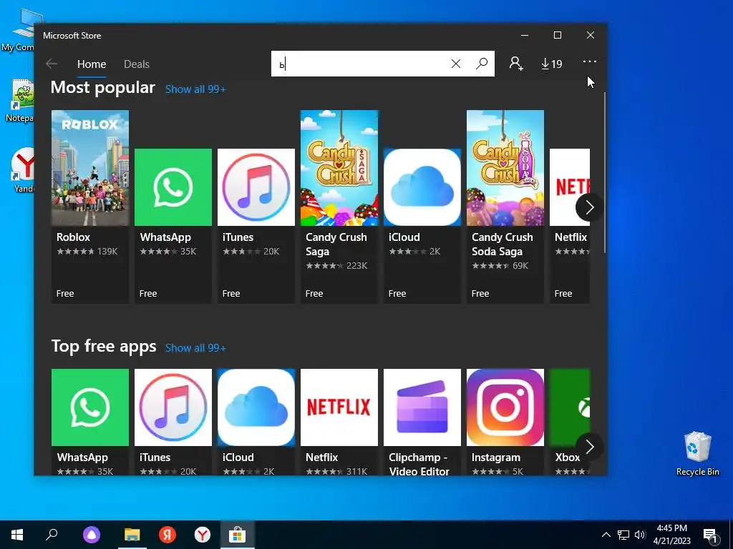Image resolution: width=733 pixels, height=549 pixels.
Task: Open the network tray icon
Action: 623,535
